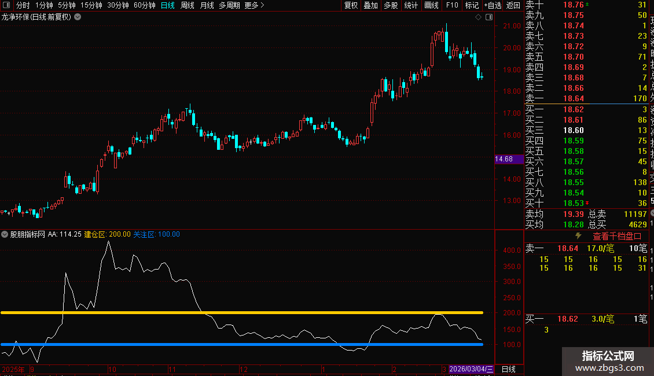
Task: Select the 60分钟 period tab
Action: (144, 5)
